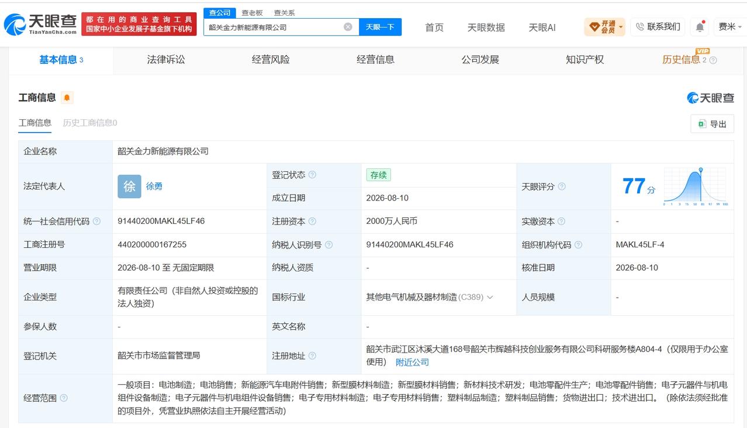Click the organization code MAKL45LF-4
This screenshot has width=747, height=428.
point(640,244)
